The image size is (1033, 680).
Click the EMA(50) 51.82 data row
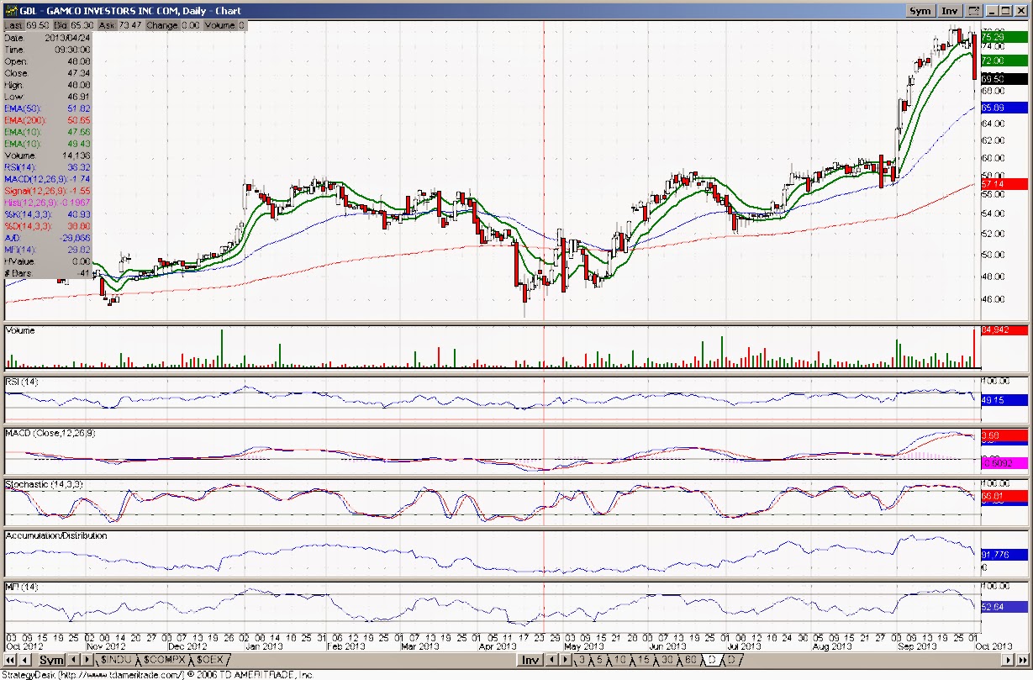48,108
